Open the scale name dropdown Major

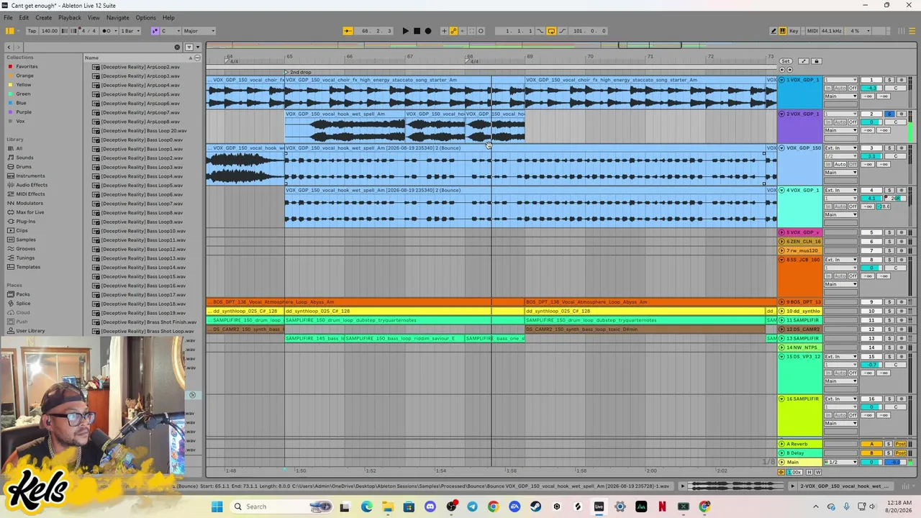point(199,31)
